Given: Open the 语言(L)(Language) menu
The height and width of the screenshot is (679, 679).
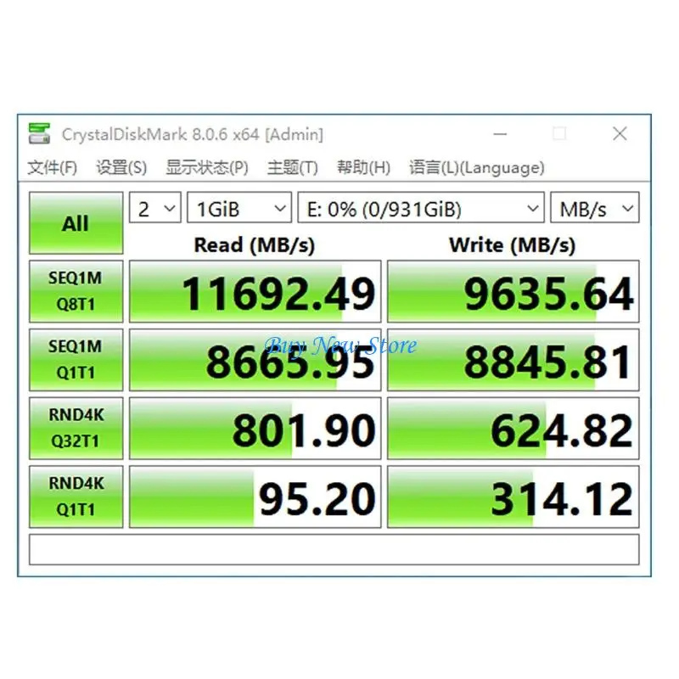Looking at the screenshot, I should click(x=477, y=167).
